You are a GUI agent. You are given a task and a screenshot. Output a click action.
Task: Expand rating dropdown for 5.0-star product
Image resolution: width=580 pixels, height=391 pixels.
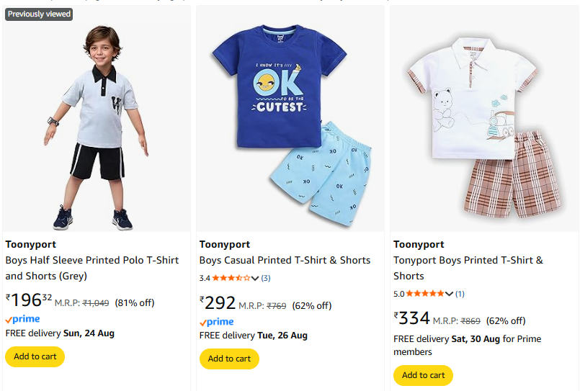point(450,294)
